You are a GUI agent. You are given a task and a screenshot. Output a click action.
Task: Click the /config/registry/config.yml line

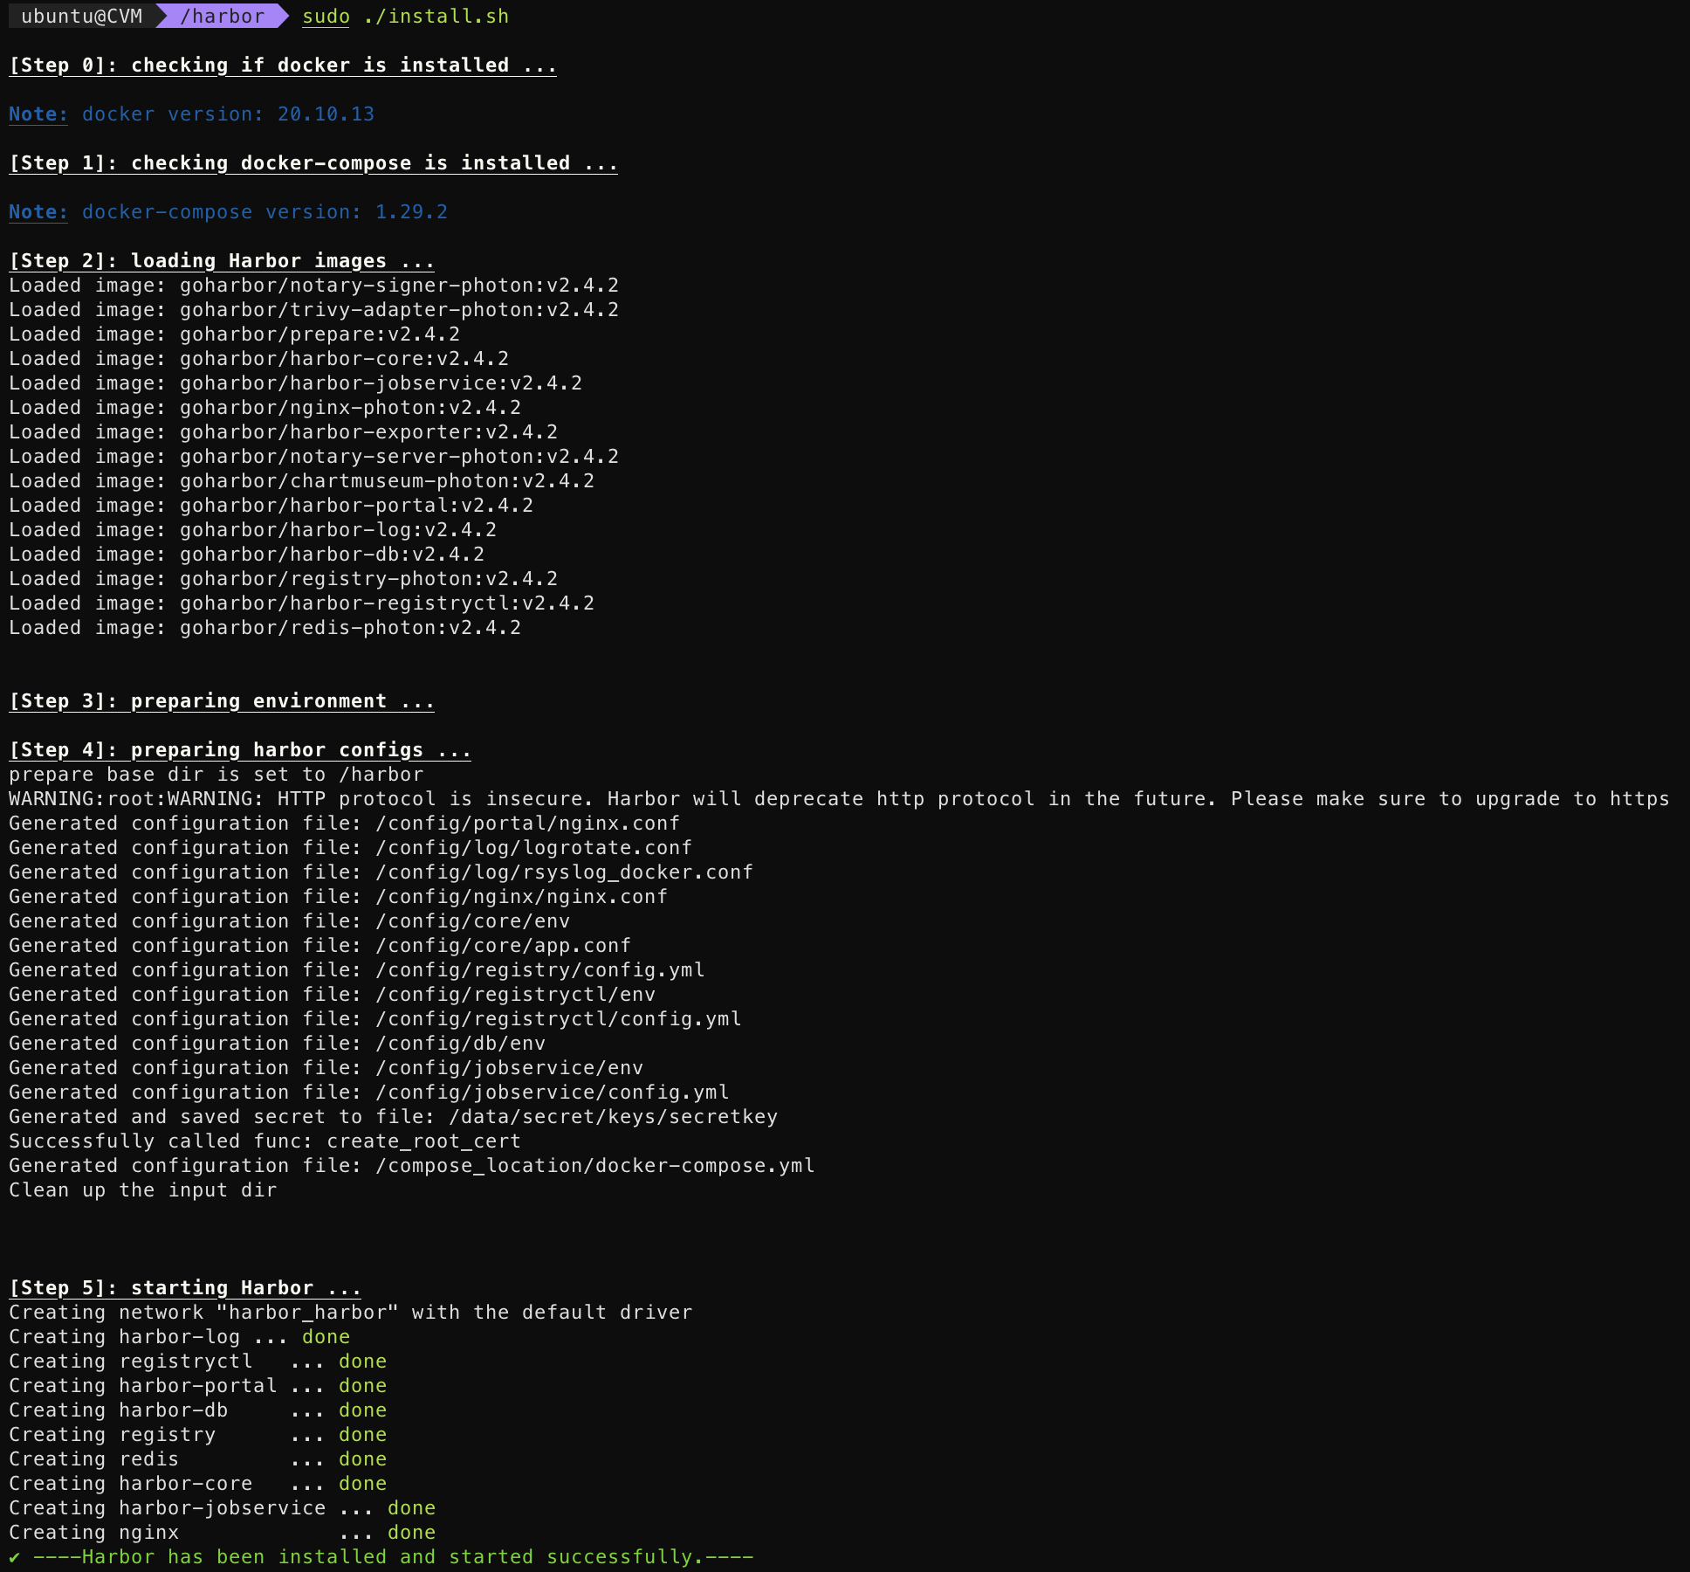coord(357,970)
